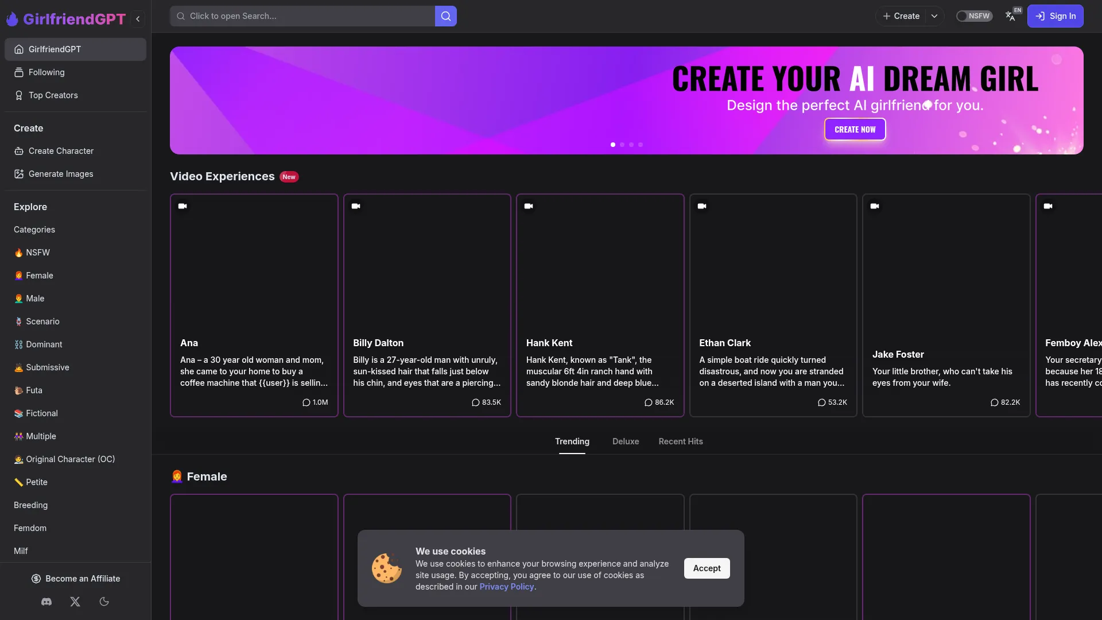Click the video camera icon on Ethan Clark card
The image size is (1102, 620).
[x=702, y=206]
